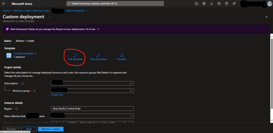Open Azure Cloud Shell from top bar
The height and width of the screenshot is (133, 273).
point(196,4)
